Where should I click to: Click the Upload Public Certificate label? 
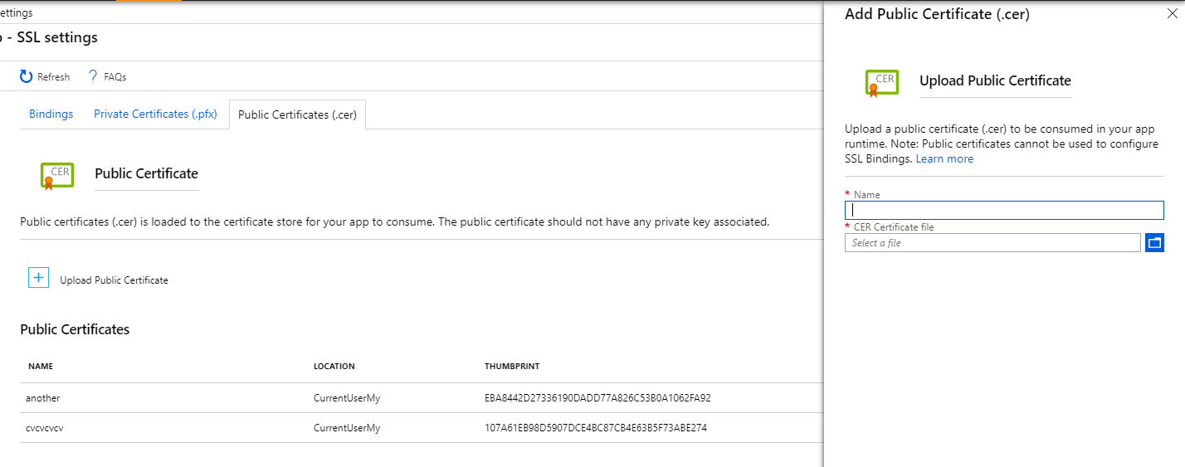coord(114,280)
